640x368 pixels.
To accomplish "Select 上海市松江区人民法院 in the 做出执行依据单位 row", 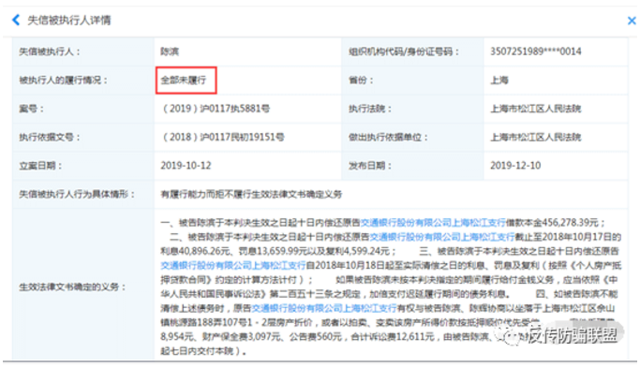I will tap(535, 138).
